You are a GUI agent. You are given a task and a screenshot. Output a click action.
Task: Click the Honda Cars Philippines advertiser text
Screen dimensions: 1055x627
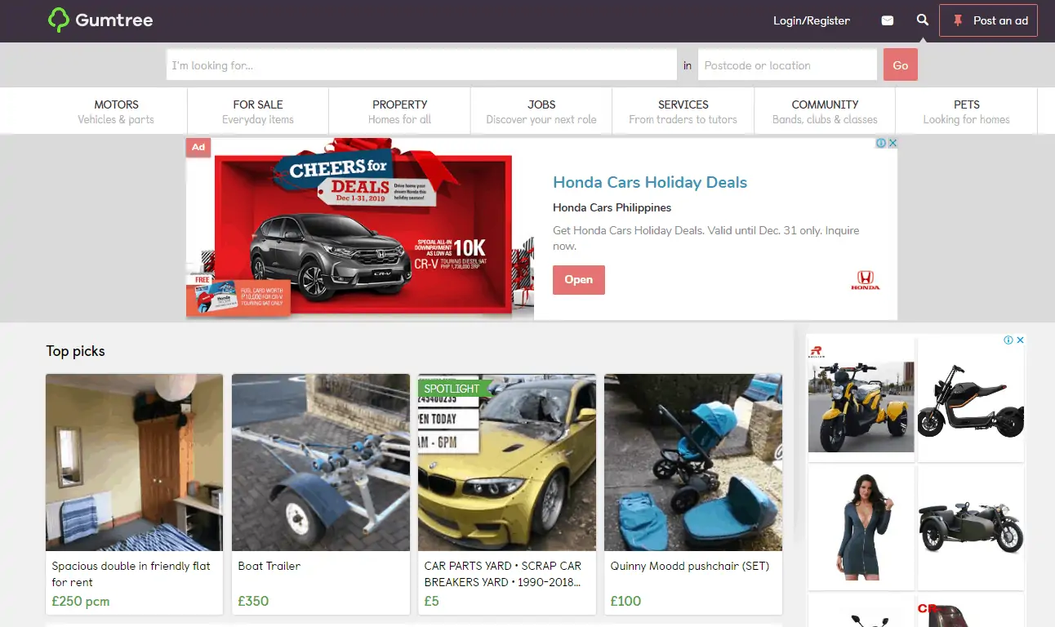[x=612, y=207]
